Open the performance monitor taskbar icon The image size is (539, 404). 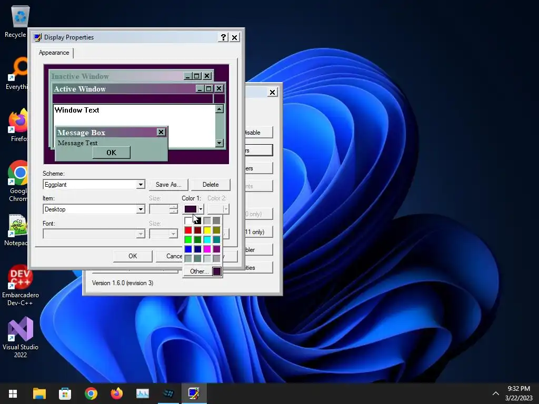coord(142,393)
